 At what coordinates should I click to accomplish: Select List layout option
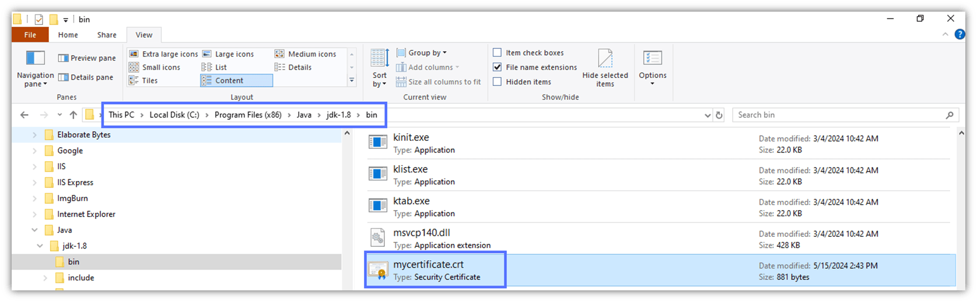pos(214,67)
